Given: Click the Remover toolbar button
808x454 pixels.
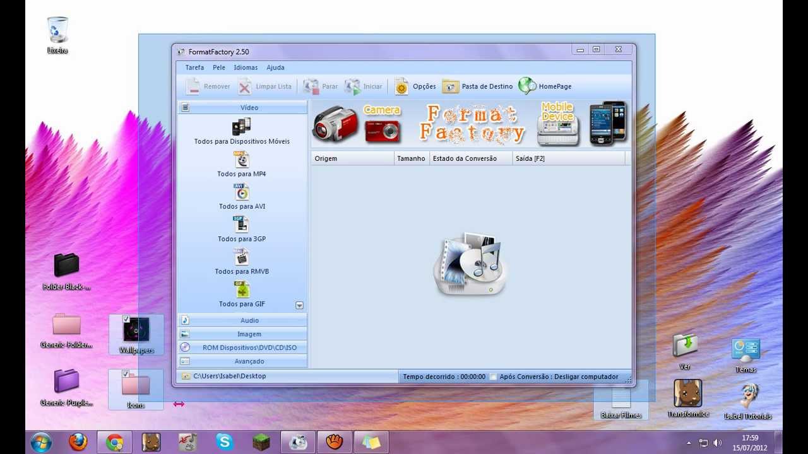Looking at the screenshot, I should click(208, 86).
